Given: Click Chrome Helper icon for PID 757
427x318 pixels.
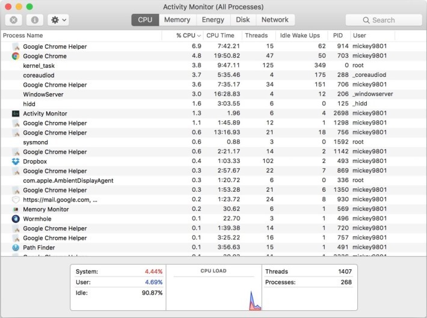Looking at the screenshot, I should (x=16, y=238).
